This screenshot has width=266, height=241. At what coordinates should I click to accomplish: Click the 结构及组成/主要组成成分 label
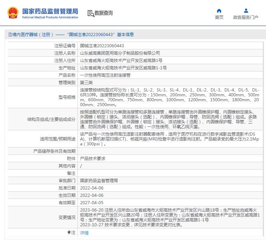[52, 119]
